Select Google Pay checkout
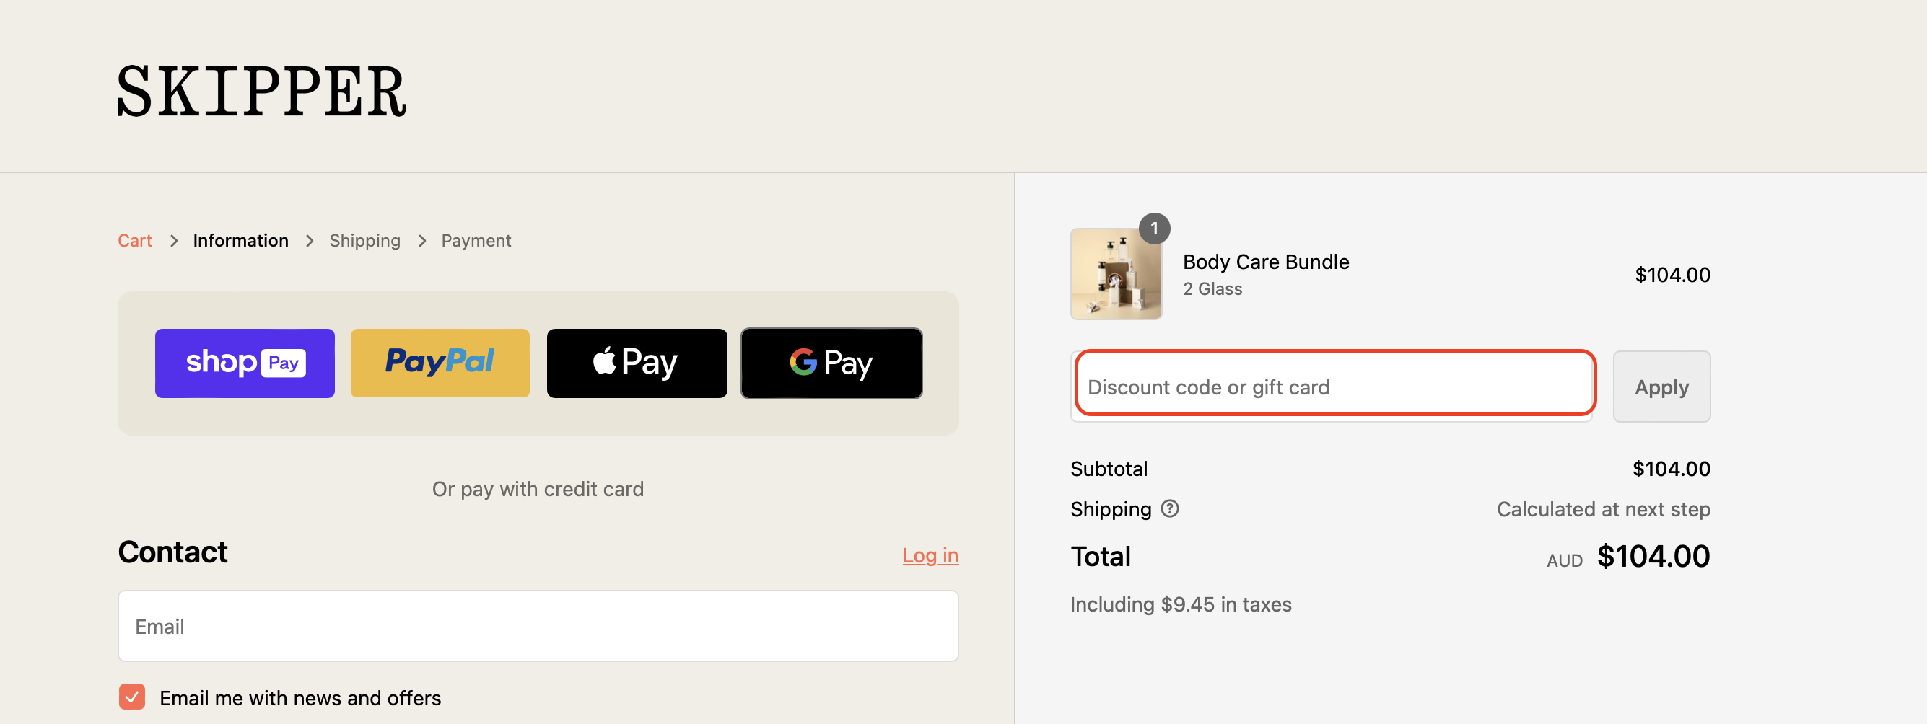The height and width of the screenshot is (724, 1927). 831,363
